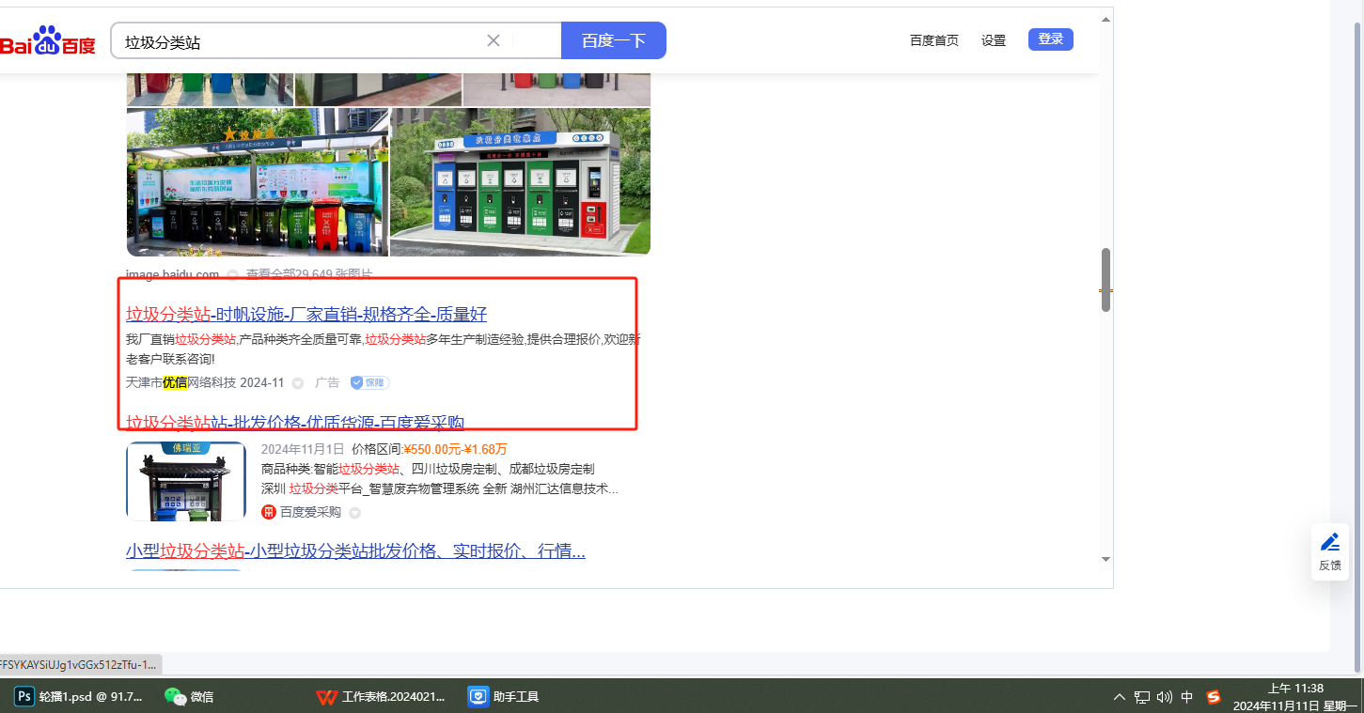Open the 小型垃圾分类站 wholesale price result link
1364x713 pixels.
click(x=355, y=550)
